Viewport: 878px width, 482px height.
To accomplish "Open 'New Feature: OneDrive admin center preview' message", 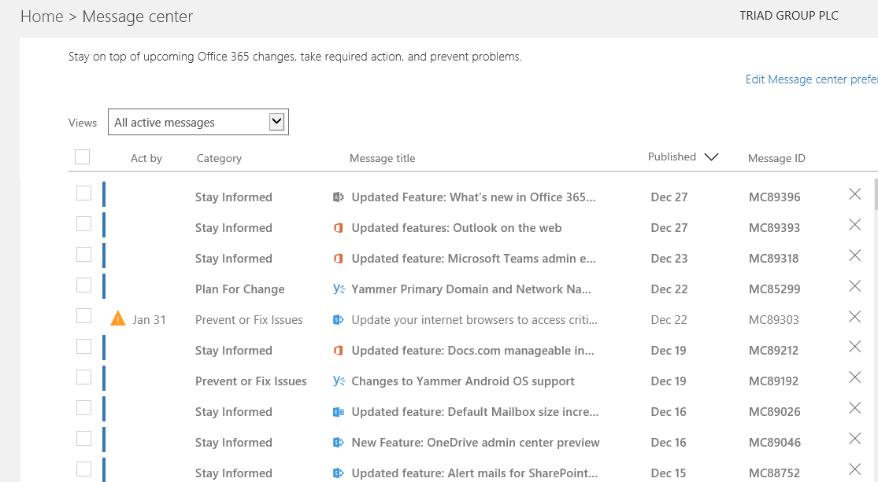I will [476, 443].
